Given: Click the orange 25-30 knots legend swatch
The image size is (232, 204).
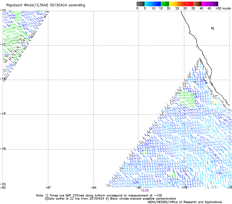Looking at the screenshot, I should (x=181, y=4).
